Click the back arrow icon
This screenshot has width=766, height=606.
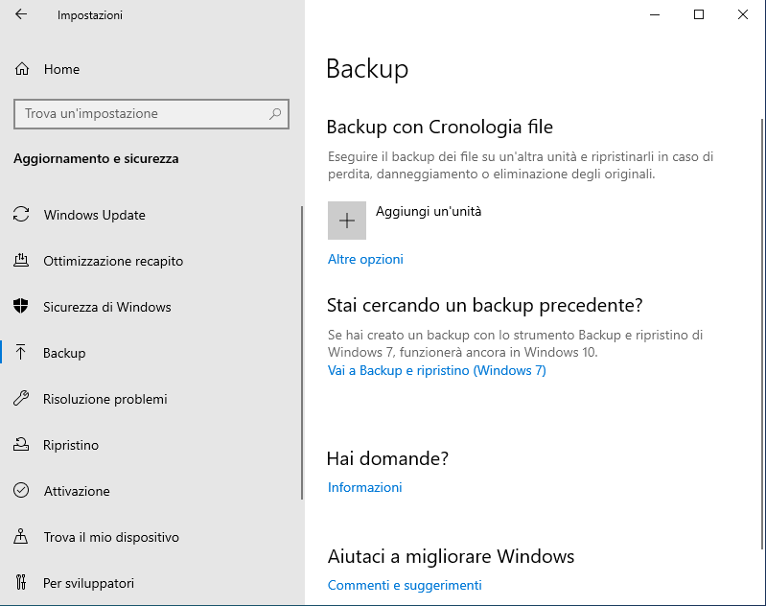point(21,15)
